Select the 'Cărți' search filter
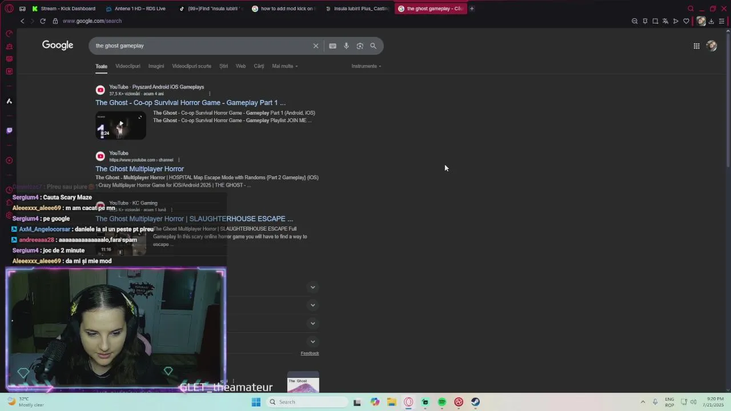731x411 pixels. pos(259,66)
